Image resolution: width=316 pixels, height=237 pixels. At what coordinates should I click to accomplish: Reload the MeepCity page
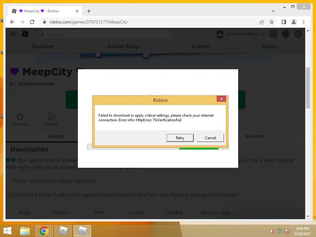point(32,22)
